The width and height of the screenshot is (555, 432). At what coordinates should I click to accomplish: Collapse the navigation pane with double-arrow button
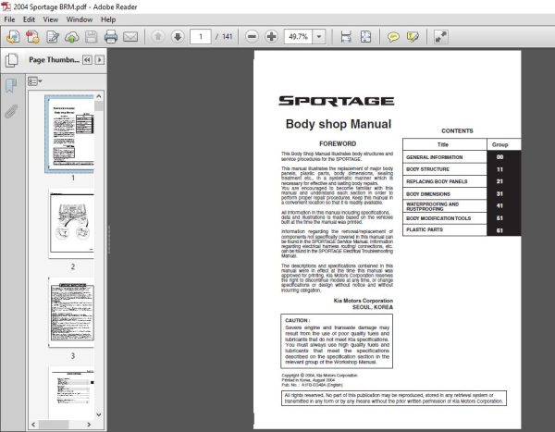click(87, 60)
